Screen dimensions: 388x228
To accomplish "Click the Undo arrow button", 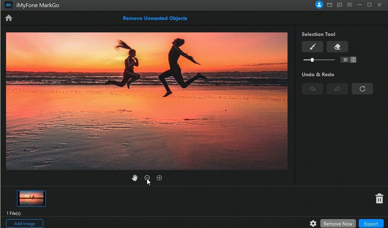I will (312, 89).
